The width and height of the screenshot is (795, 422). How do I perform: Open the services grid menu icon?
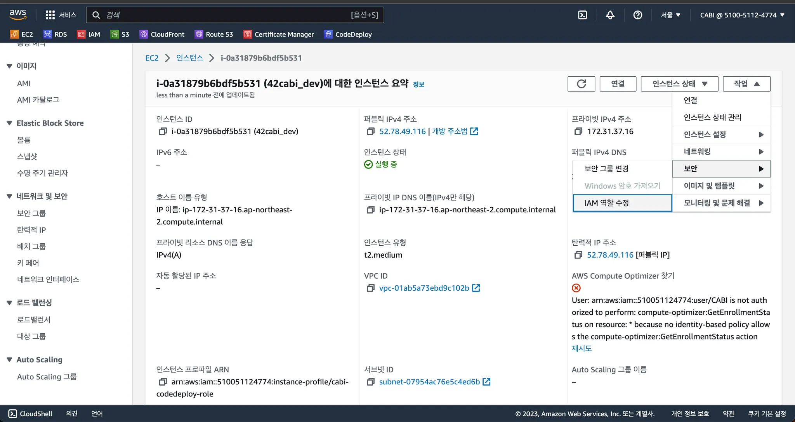(50, 15)
